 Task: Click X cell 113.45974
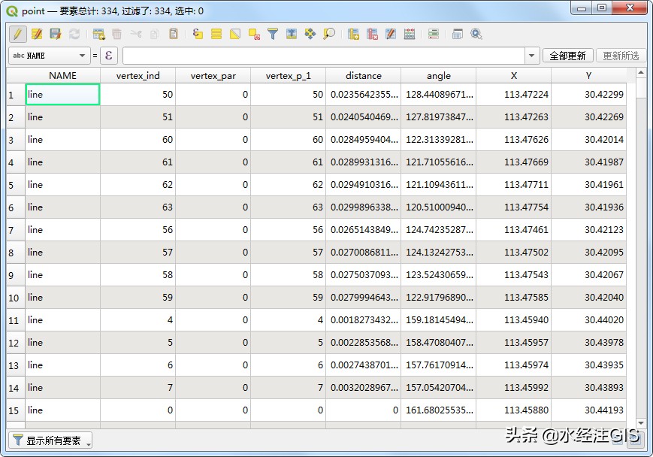(513, 365)
